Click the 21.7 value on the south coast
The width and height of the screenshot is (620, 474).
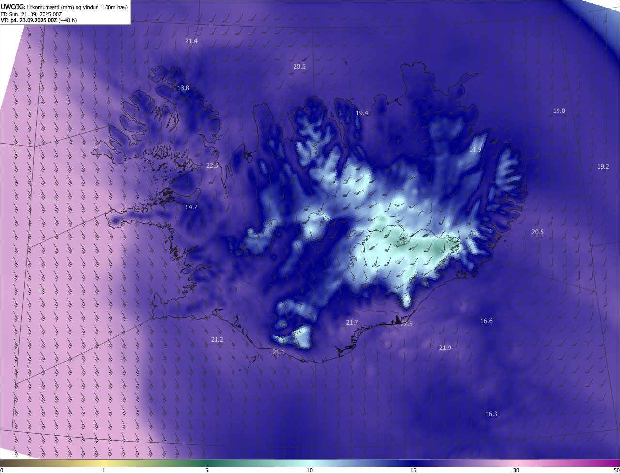(352, 323)
